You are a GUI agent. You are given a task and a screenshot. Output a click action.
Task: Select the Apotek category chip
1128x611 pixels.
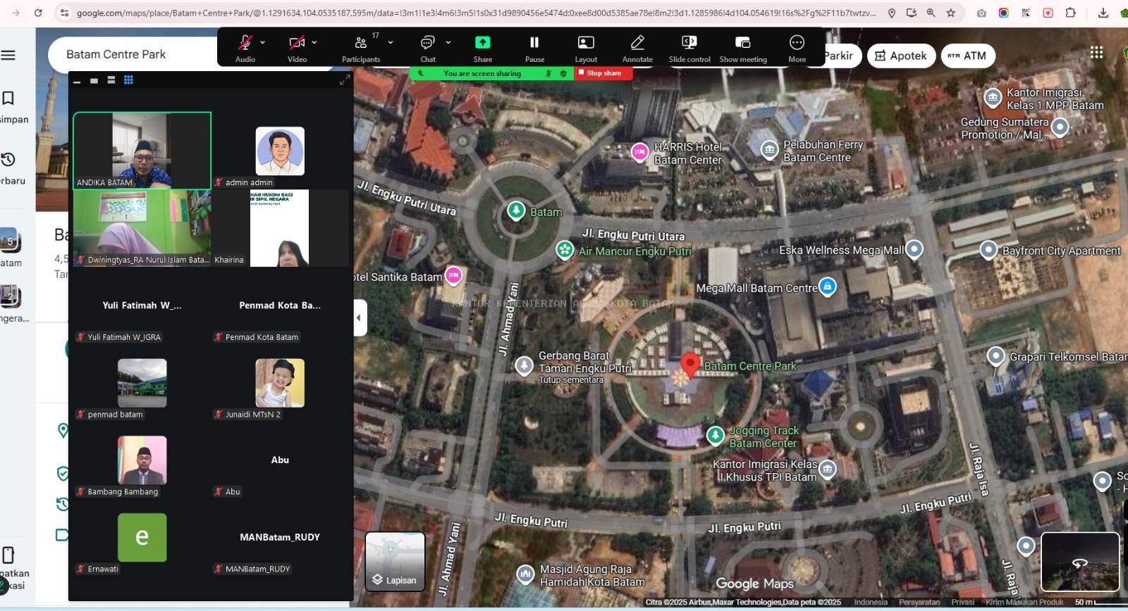901,56
